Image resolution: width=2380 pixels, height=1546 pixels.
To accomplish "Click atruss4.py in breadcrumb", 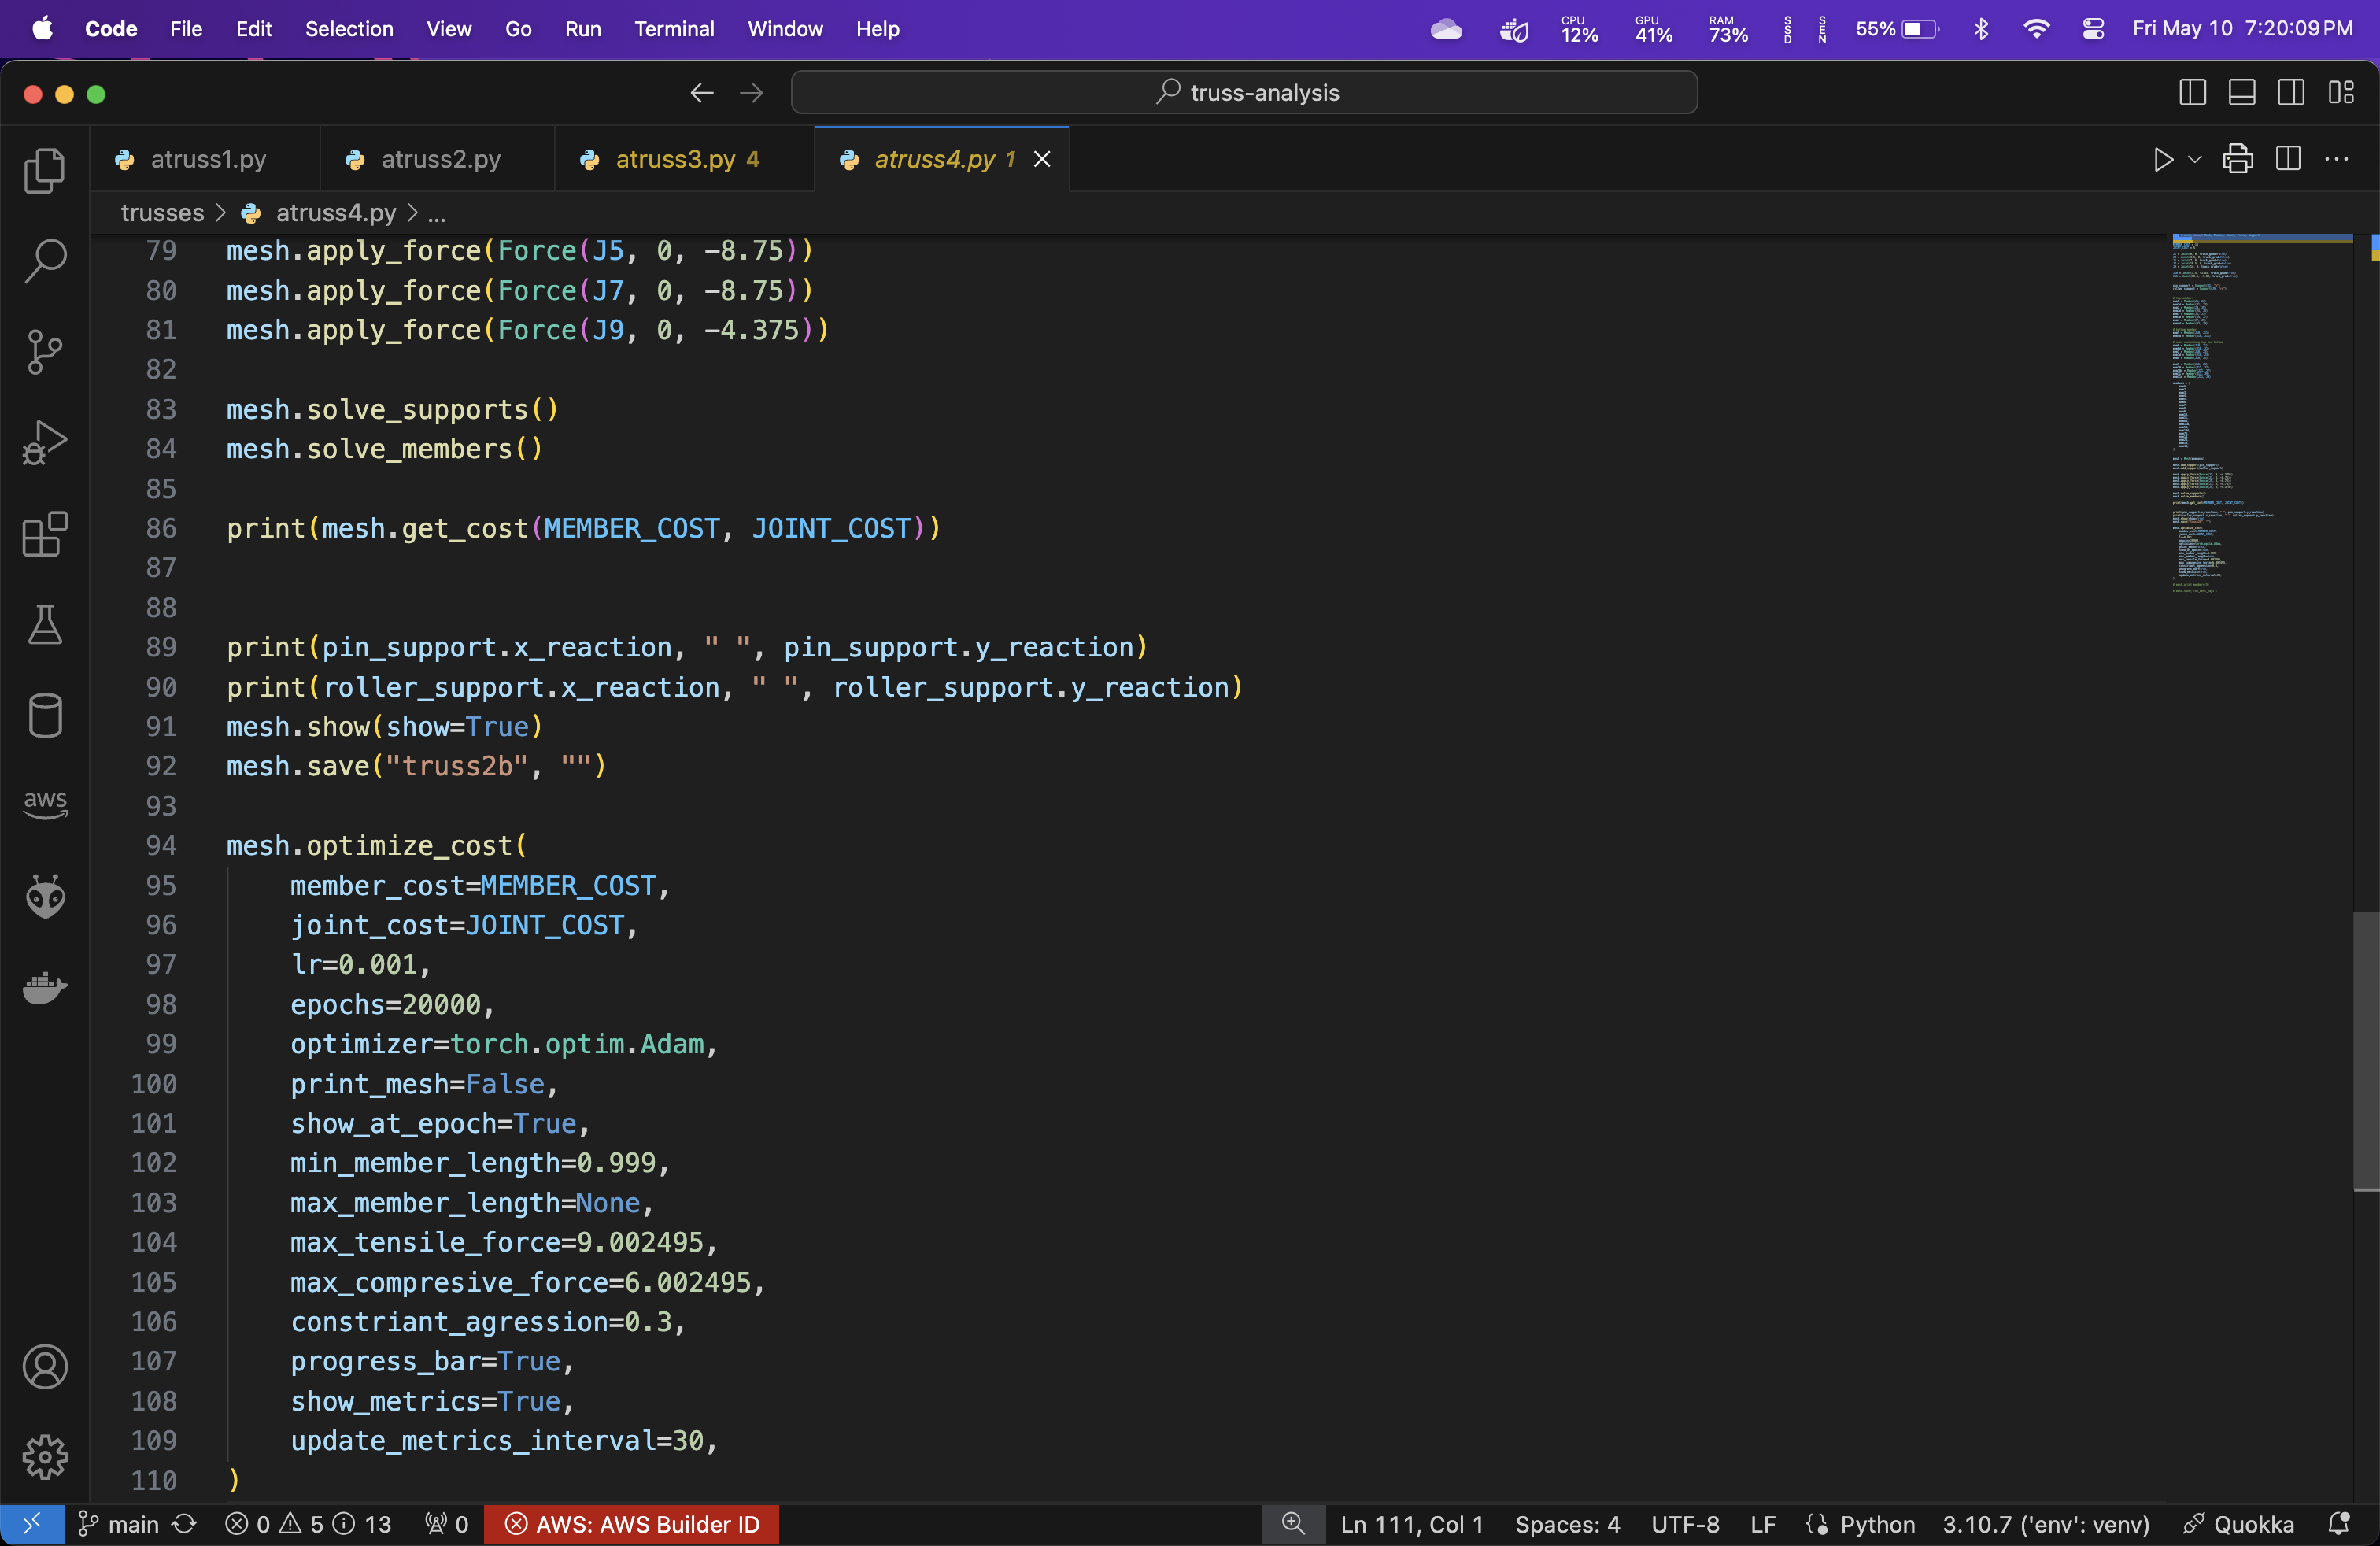I will [336, 213].
